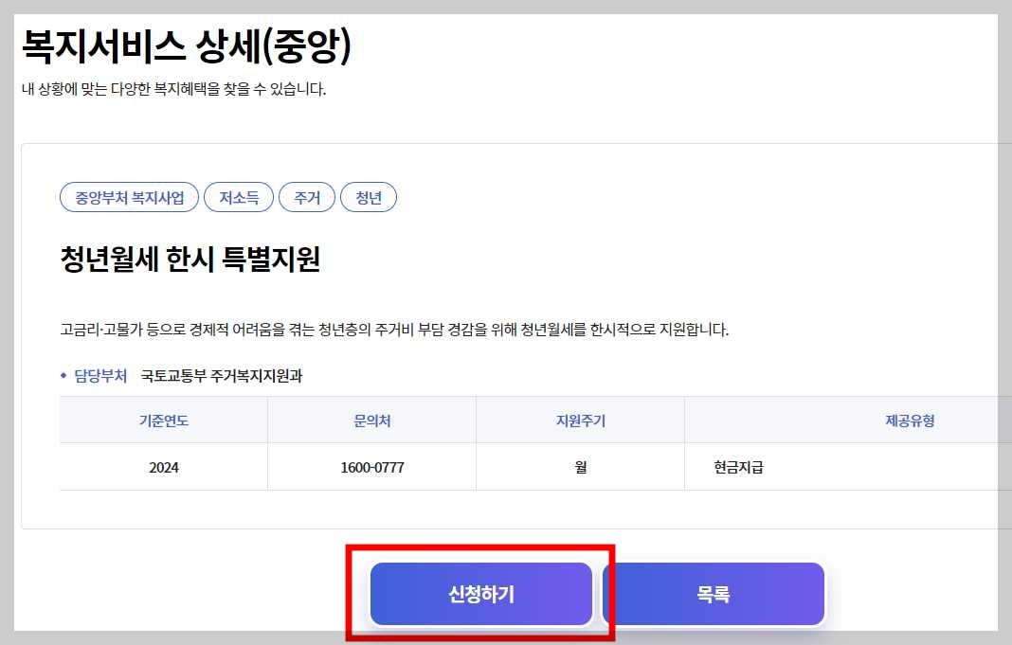1012x645 pixels.
Task: Select the 2024 year table cell
Action: tap(163, 466)
